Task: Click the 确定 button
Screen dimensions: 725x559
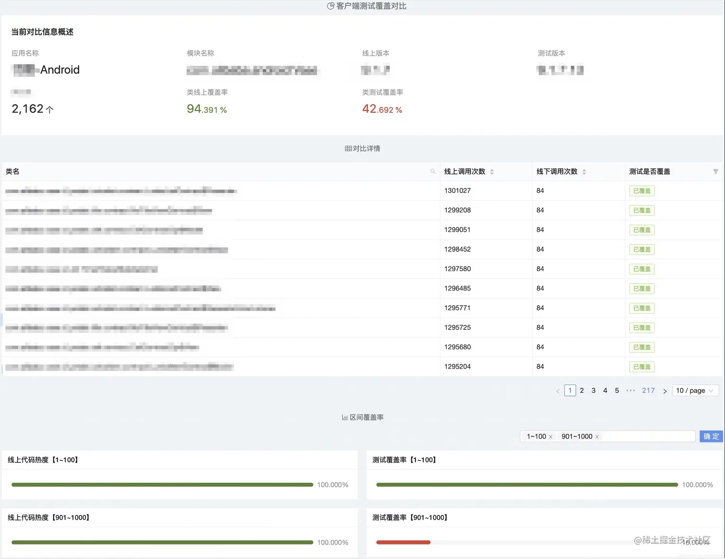Action: point(711,436)
